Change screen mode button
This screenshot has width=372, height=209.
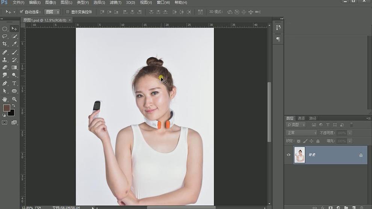tap(14, 122)
